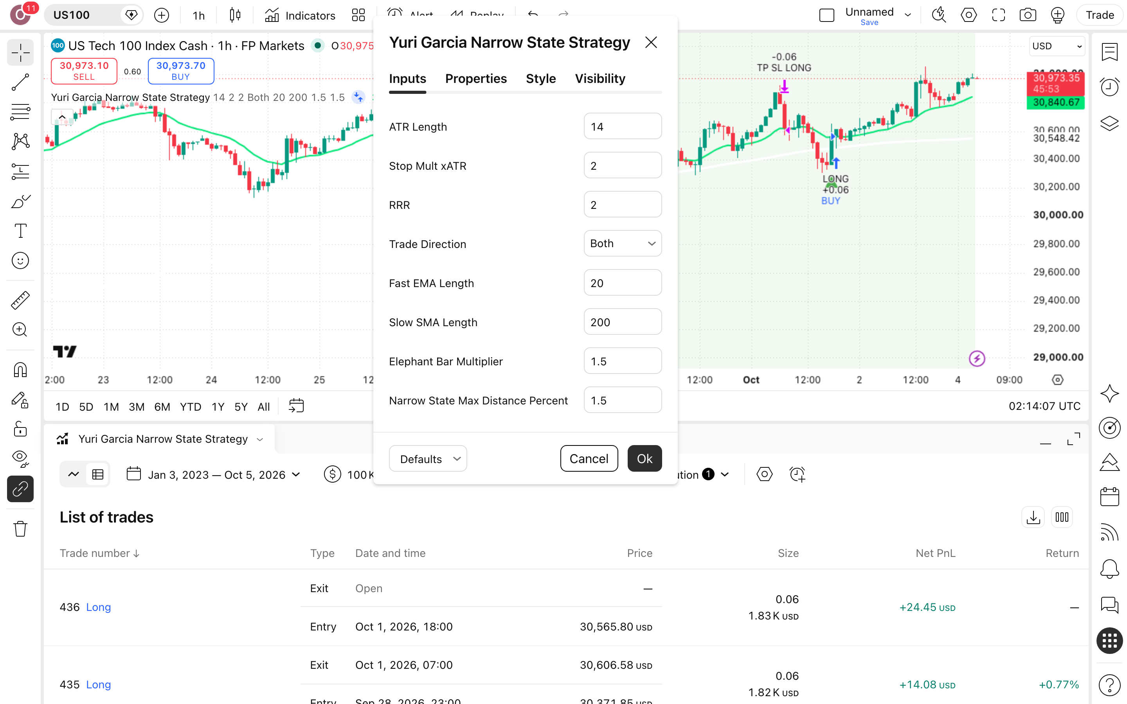Open the USD currency selector
1127x704 pixels.
pos(1056,46)
